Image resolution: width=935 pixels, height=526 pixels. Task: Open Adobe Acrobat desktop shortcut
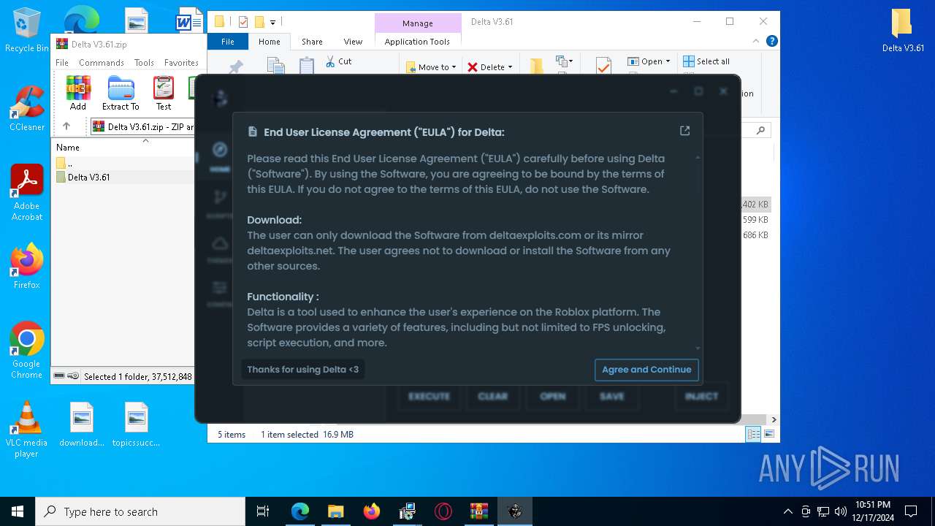tap(26, 193)
